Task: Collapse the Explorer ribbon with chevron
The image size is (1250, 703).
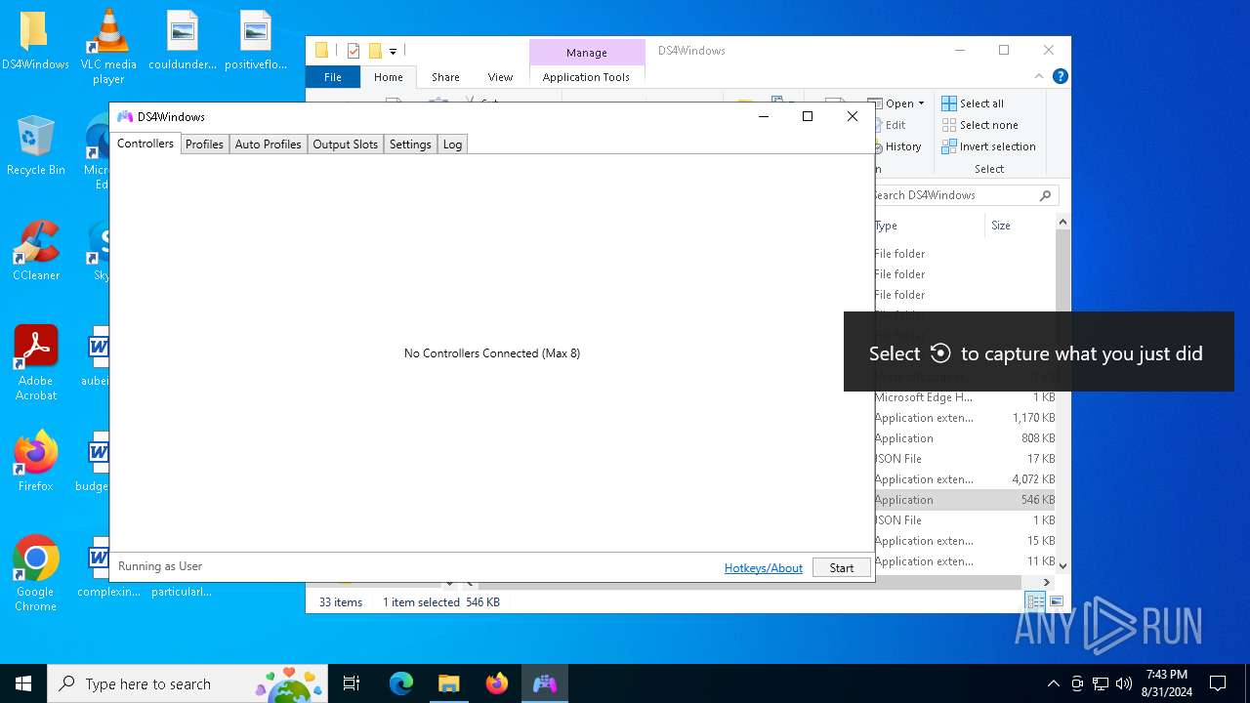Action: [1039, 76]
